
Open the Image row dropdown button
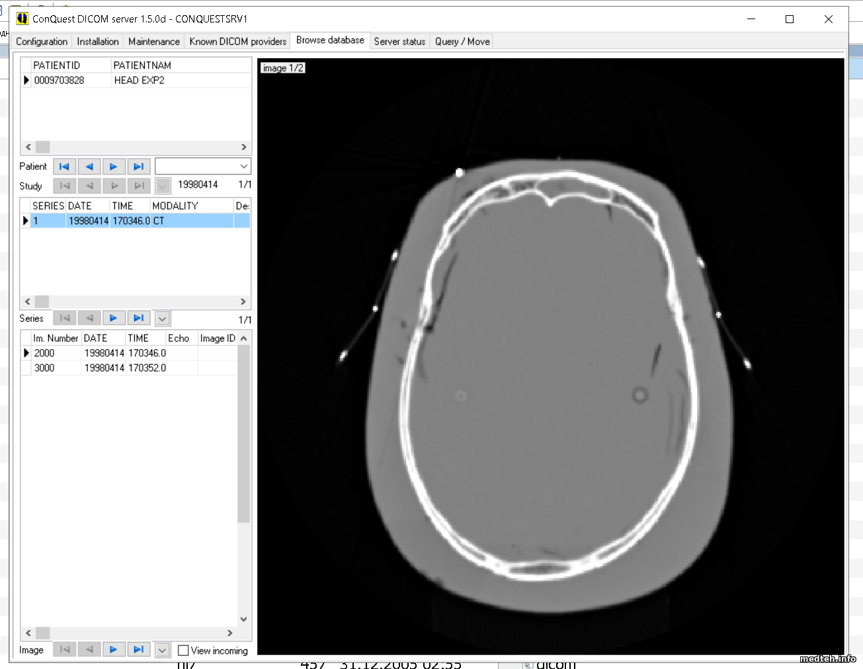click(163, 650)
